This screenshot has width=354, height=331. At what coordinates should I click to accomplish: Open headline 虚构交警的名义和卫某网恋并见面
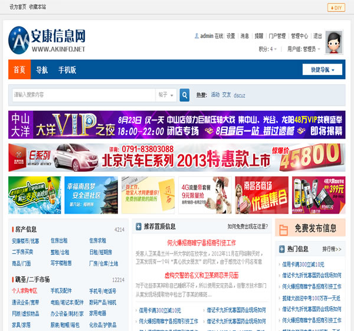(x=201, y=275)
